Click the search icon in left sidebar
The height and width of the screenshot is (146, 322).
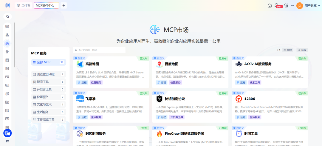tap(7, 17)
